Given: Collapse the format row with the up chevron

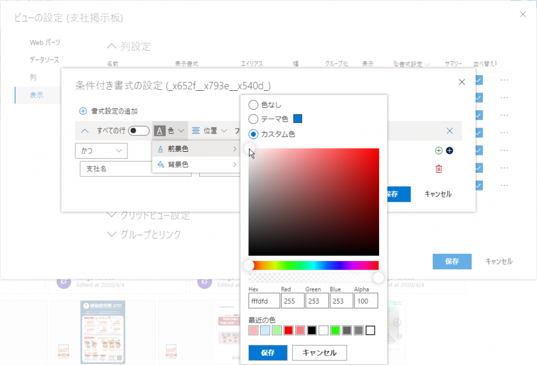Looking at the screenshot, I should [x=85, y=131].
